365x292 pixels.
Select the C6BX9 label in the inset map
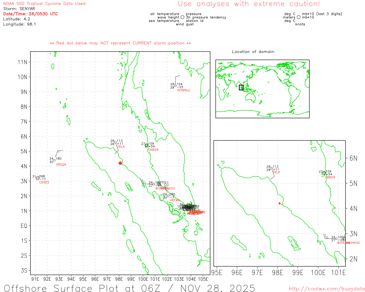(330, 177)
